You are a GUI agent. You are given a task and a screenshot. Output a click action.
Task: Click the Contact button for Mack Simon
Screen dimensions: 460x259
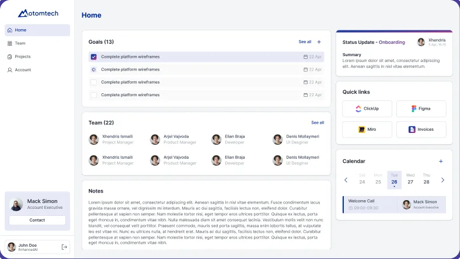coord(37,220)
